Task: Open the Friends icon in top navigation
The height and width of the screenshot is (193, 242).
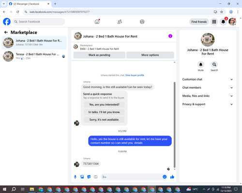Action: click(x=120, y=22)
